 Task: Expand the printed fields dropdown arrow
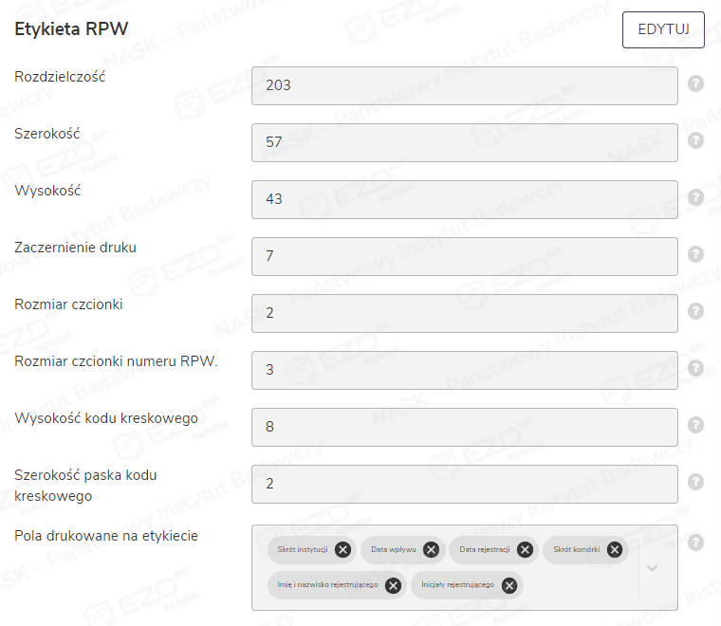pyautogui.click(x=652, y=567)
